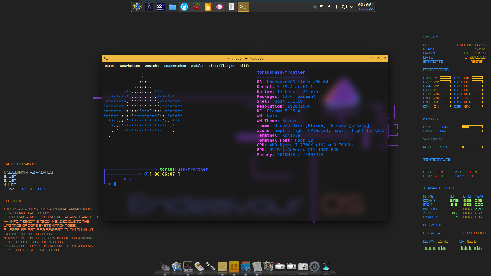This screenshot has width=491, height=276.
Task: Click the Starfleet delta icon in top panel
Action: pyautogui.click(x=149, y=7)
